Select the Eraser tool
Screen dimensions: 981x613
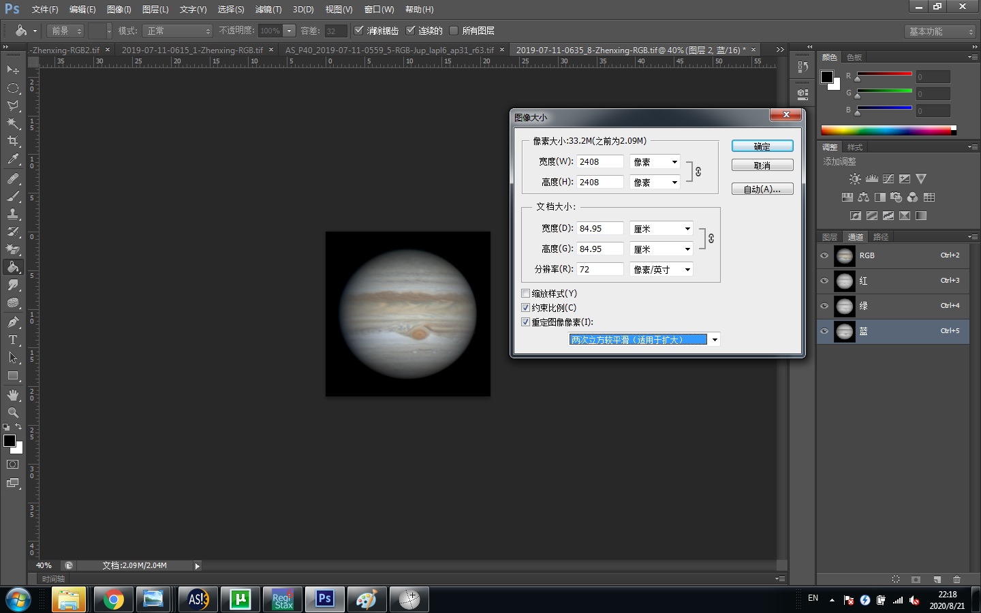tap(13, 249)
